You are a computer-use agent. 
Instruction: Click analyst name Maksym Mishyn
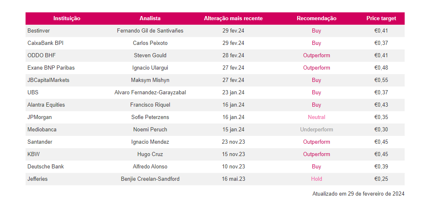tap(150, 80)
